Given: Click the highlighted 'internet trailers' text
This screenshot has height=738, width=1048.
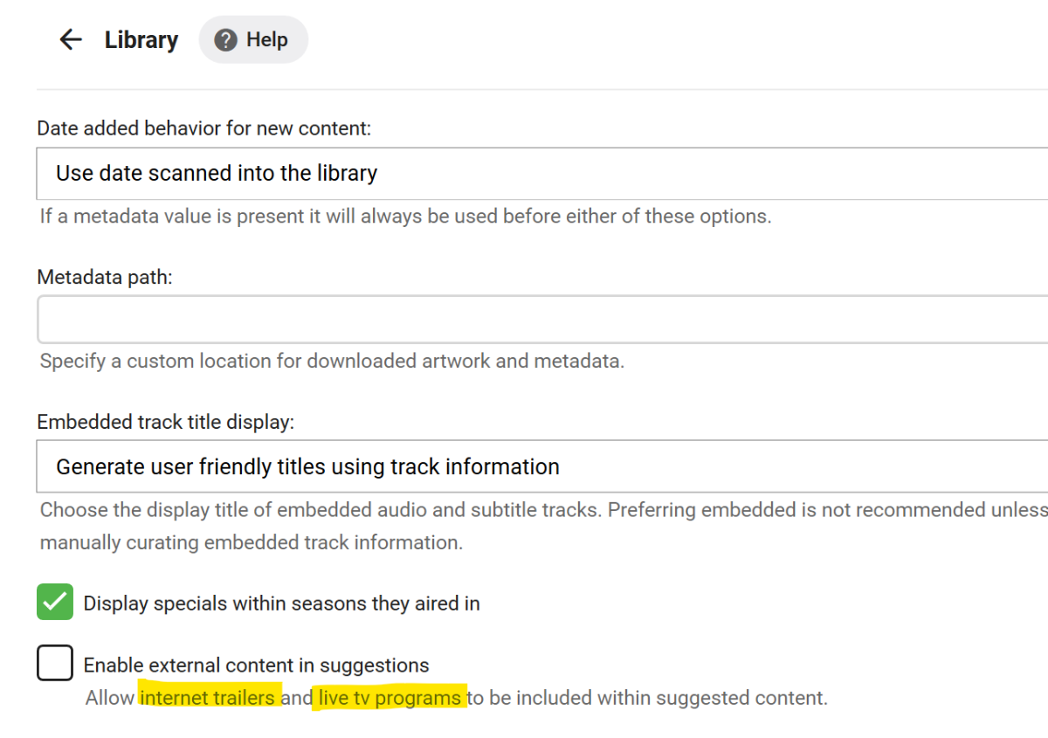Looking at the screenshot, I should click(x=210, y=698).
